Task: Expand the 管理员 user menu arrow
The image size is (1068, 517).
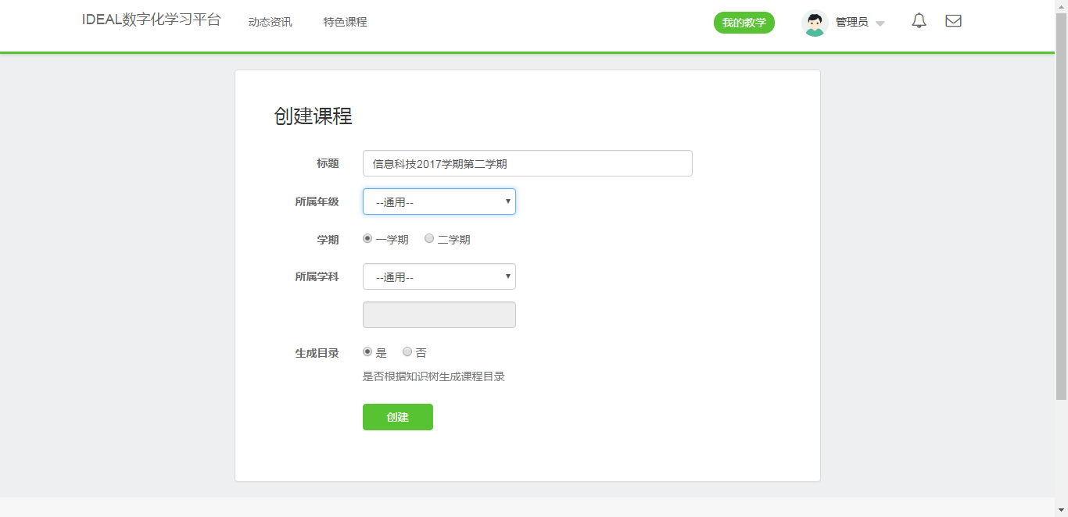Action: pyautogui.click(x=880, y=23)
